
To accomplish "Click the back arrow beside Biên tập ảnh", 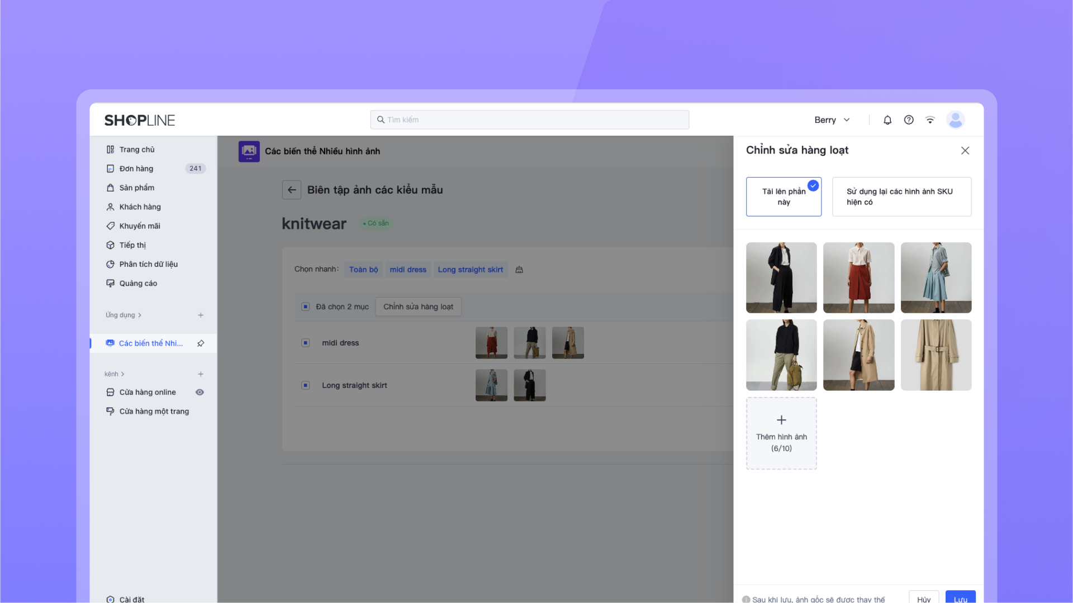I will click(x=292, y=190).
